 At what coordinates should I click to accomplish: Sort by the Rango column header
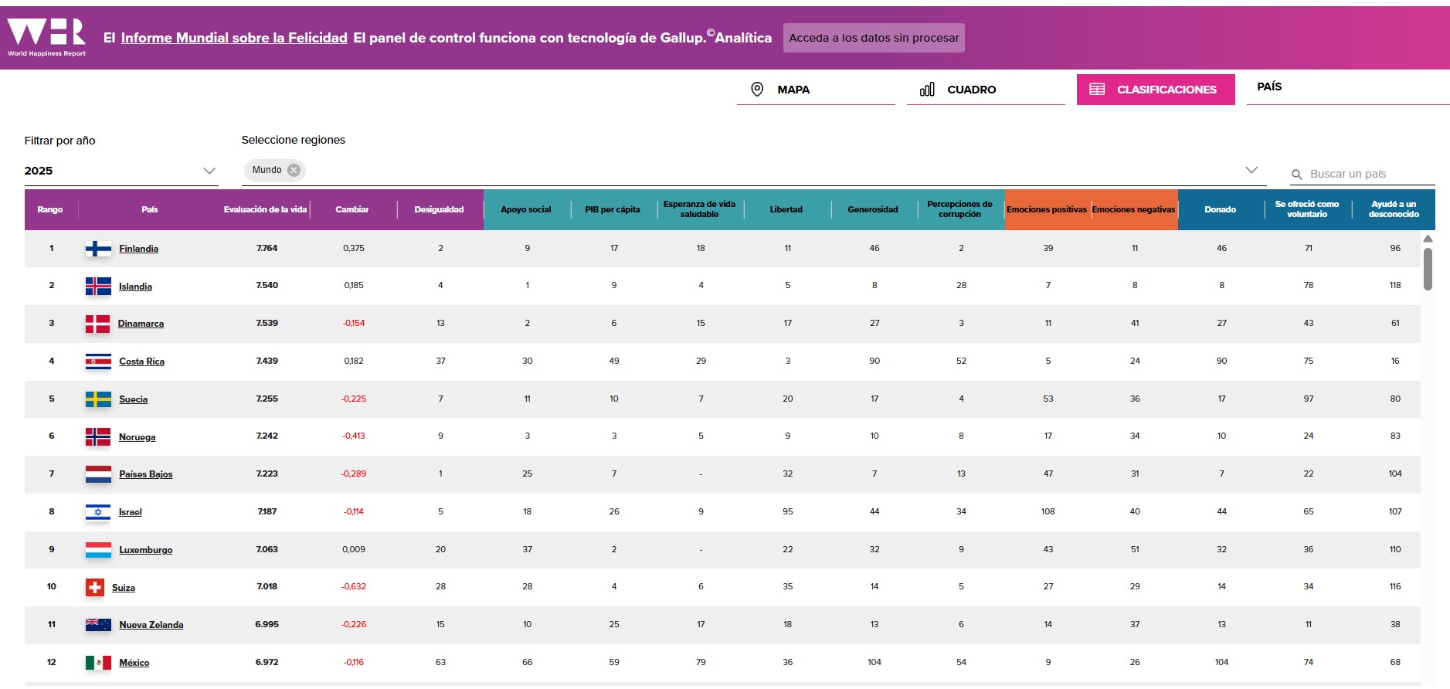click(x=50, y=210)
